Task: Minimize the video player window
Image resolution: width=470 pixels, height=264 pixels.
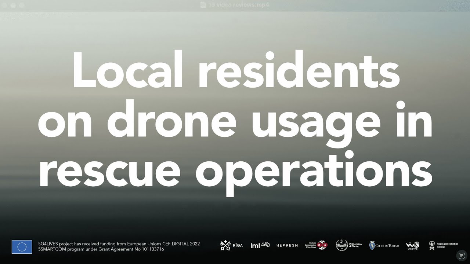Action: point(13,5)
